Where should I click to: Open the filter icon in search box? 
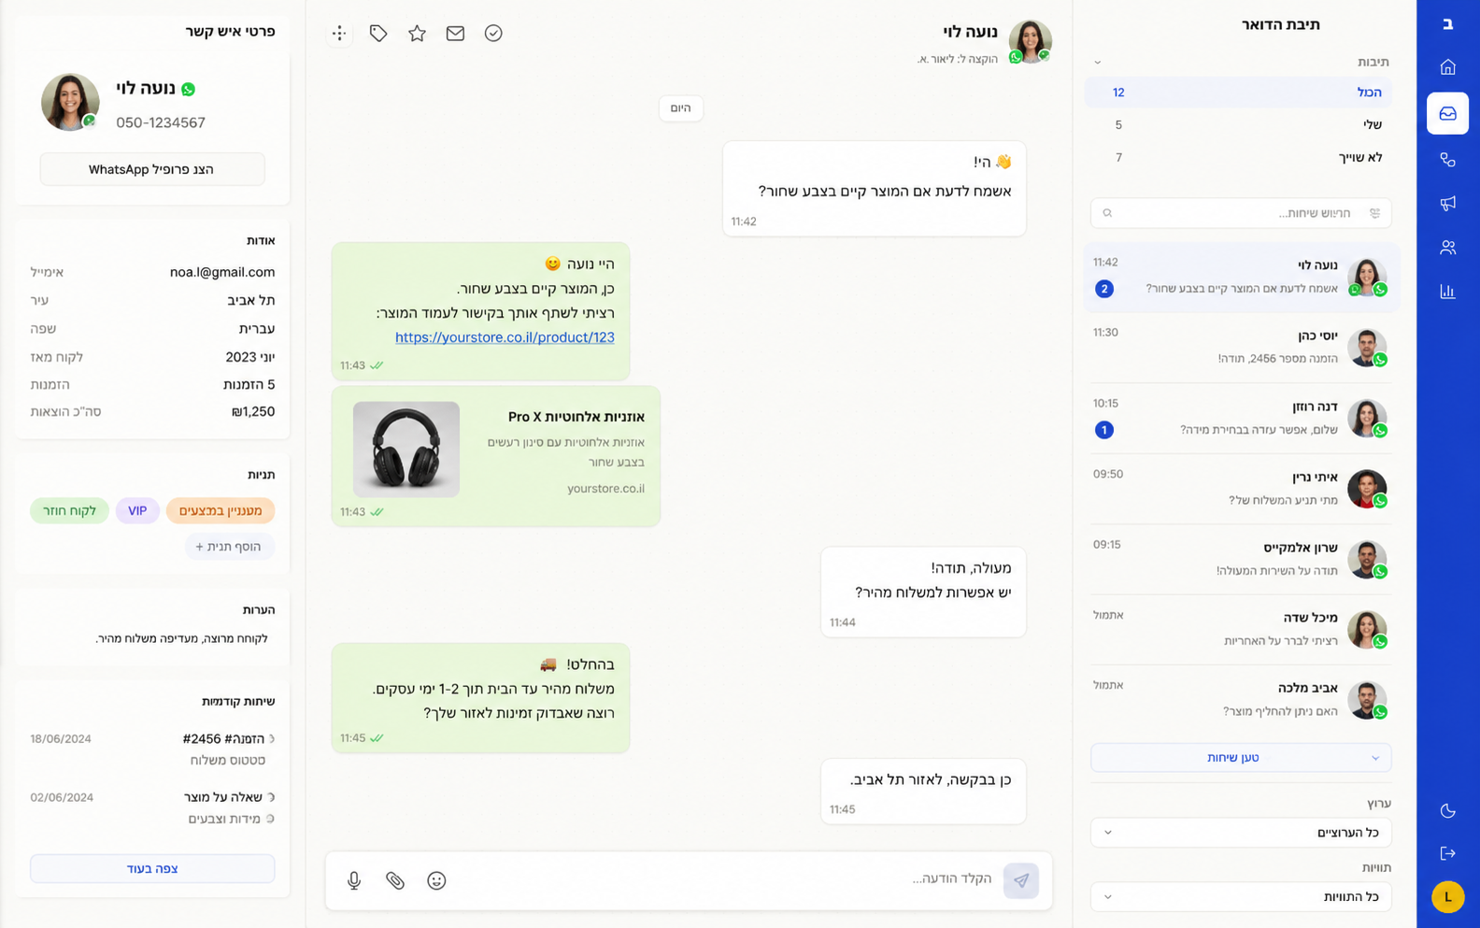pyautogui.click(x=1374, y=213)
